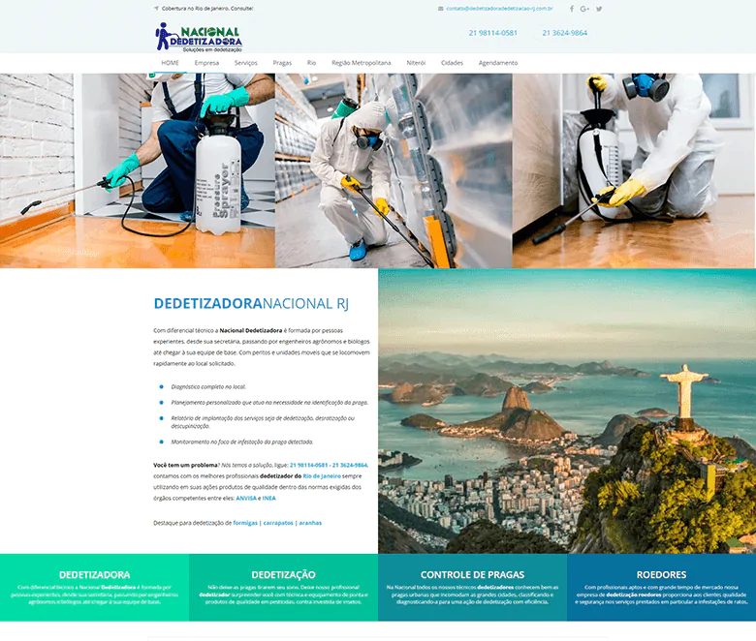
Task: Open the carrapatos link
Action: [278, 523]
